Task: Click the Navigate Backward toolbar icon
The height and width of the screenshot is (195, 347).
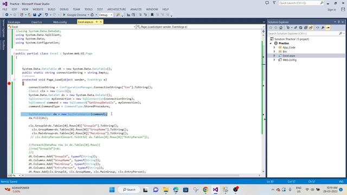Action: coord(7,15)
